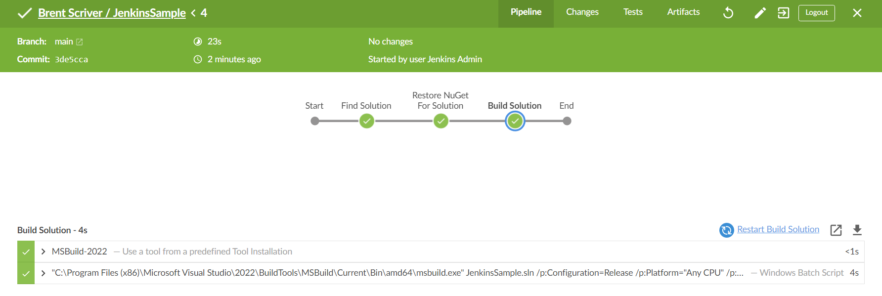Screen dimensions: 882x296
Task: Click the rerun pipeline icon
Action: 728,13
